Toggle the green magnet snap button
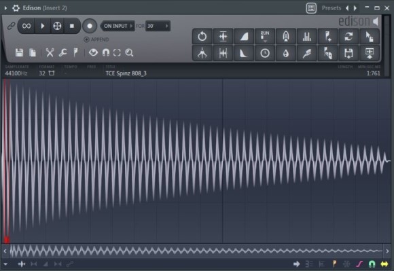394x271 pixels. [372, 264]
